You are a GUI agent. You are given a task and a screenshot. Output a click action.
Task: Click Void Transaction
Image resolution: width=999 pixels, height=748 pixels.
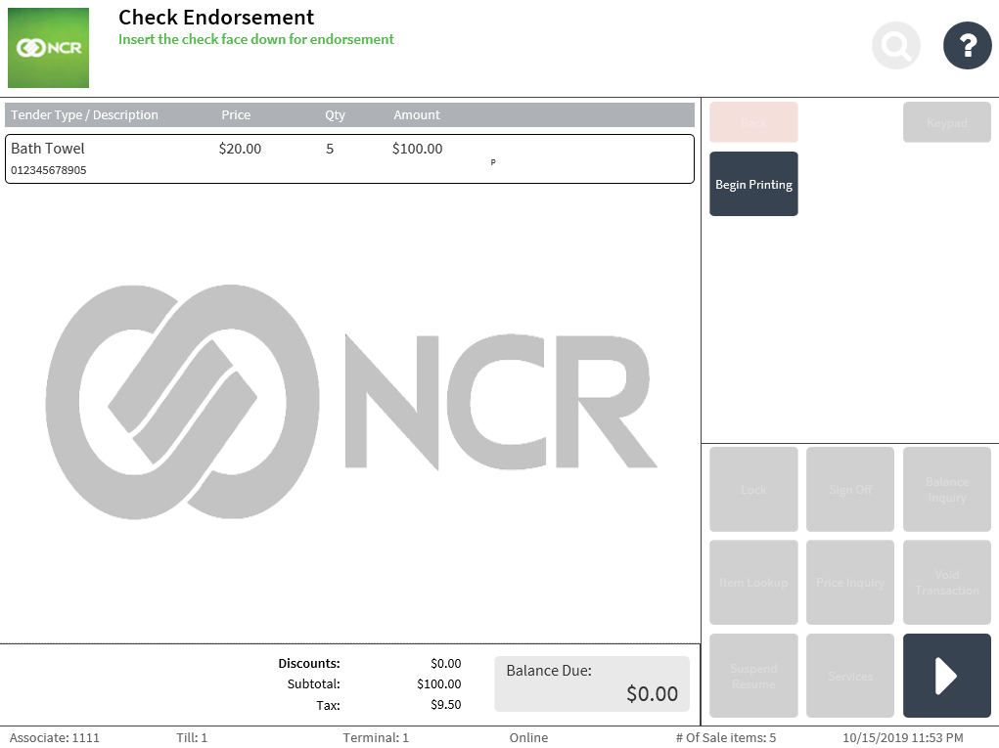pyautogui.click(x=947, y=583)
